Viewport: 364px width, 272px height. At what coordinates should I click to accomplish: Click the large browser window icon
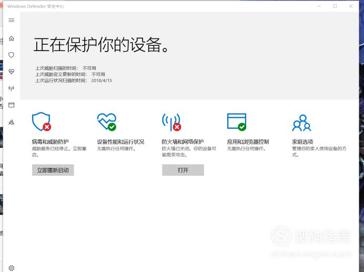point(237,122)
